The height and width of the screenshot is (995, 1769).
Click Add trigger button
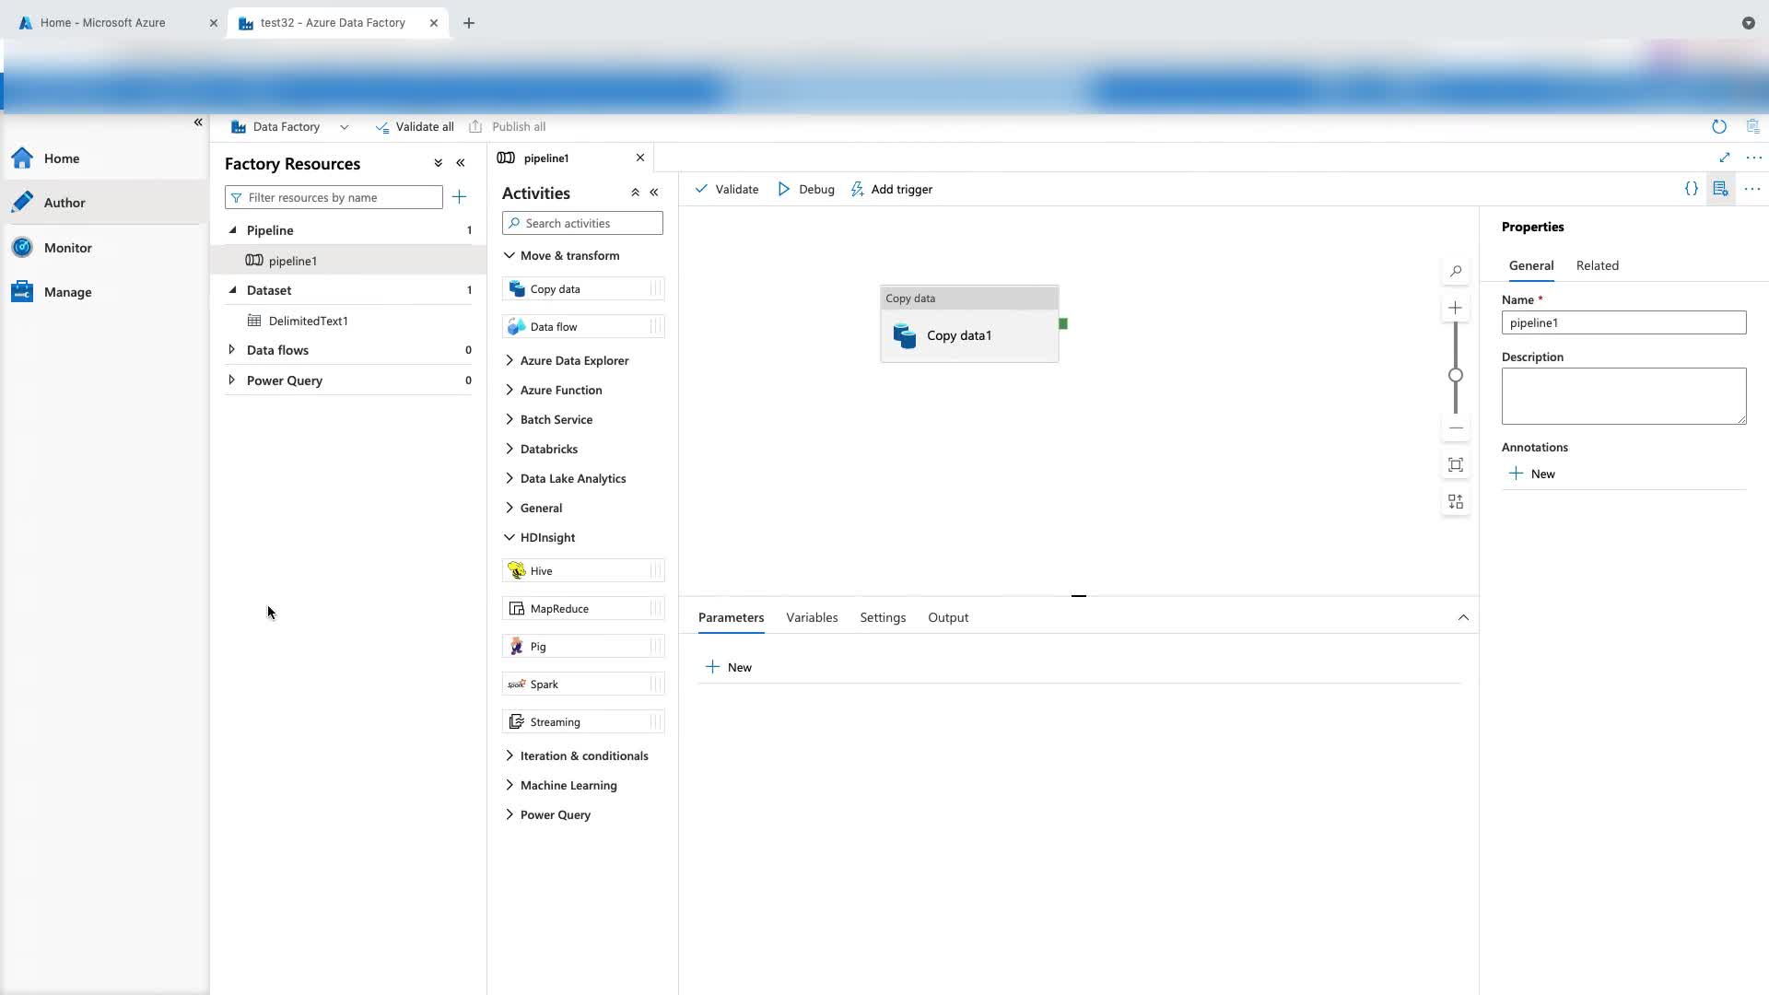click(x=891, y=190)
